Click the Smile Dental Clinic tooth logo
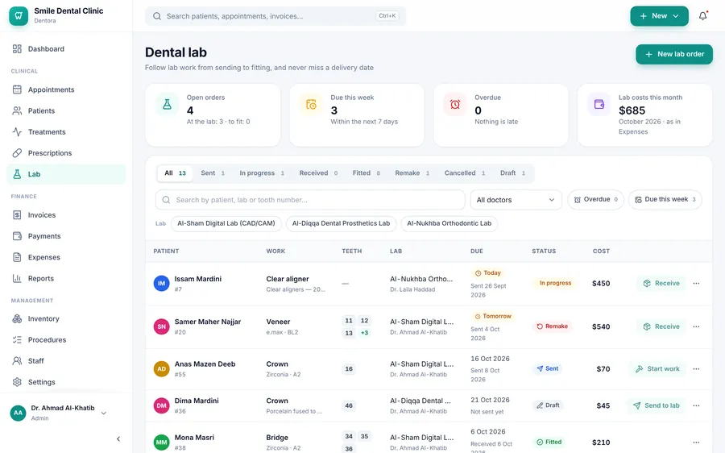The height and width of the screenshot is (453, 725). point(19,16)
